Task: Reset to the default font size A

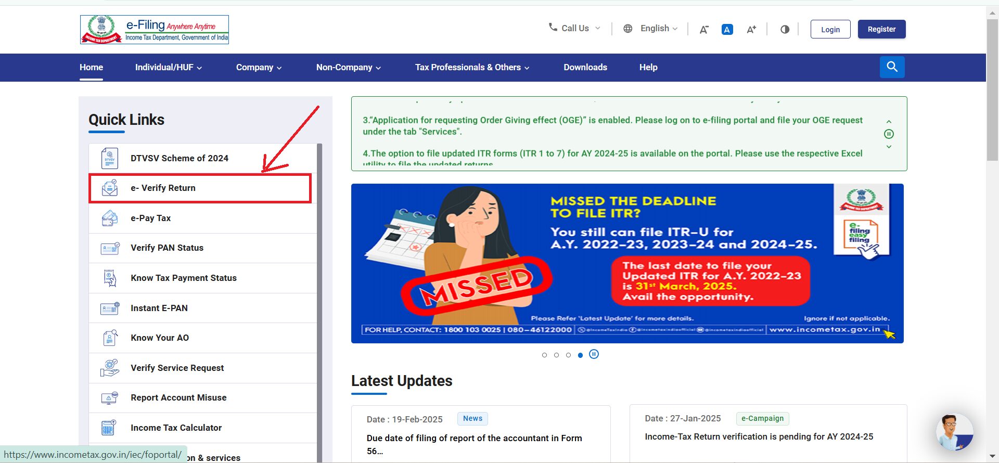Action: [727, 30]
